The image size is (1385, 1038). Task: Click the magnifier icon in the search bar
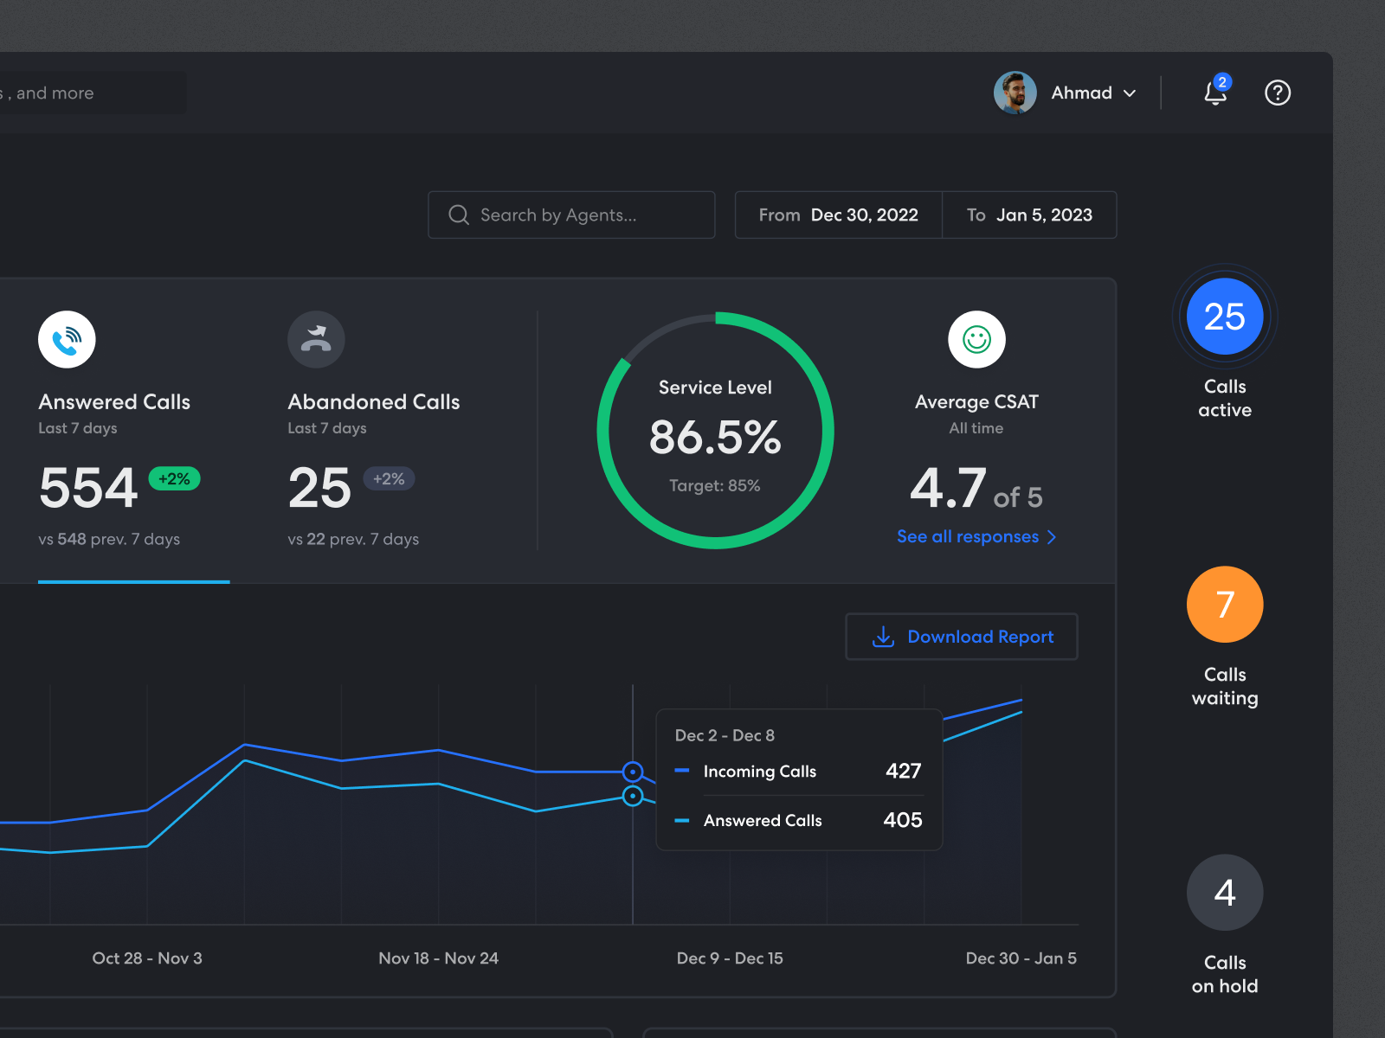coord(459,215)
